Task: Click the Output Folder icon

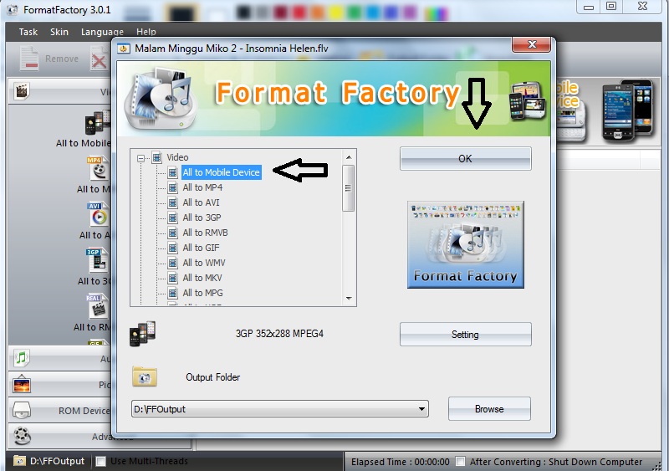Action: pos(145,376)
